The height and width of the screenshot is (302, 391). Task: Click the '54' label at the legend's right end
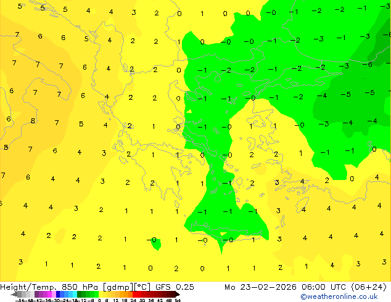pos(178,300)
